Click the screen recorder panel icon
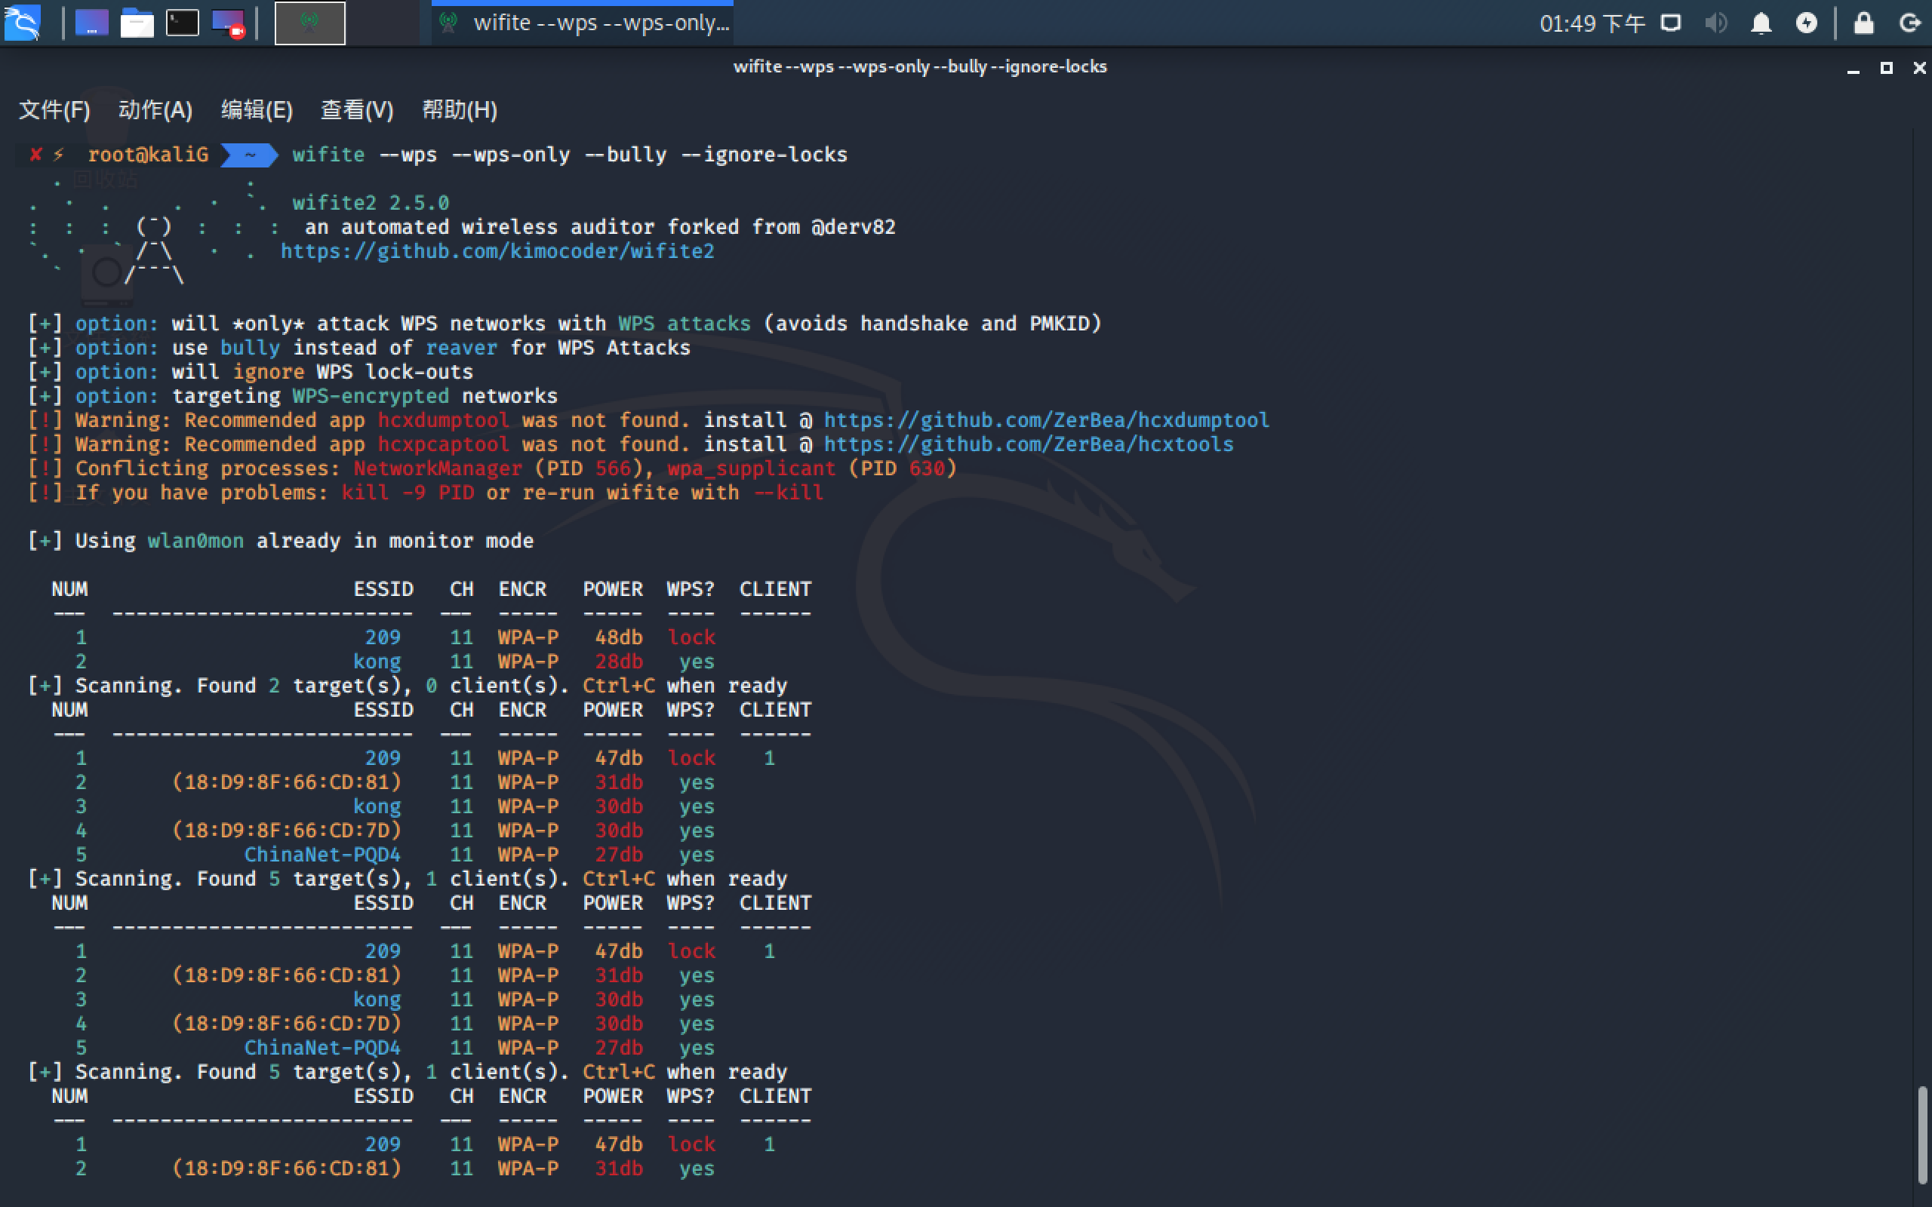This screenshot has width=1932, height=1207. pyautogui.click(x=229, y=23)
